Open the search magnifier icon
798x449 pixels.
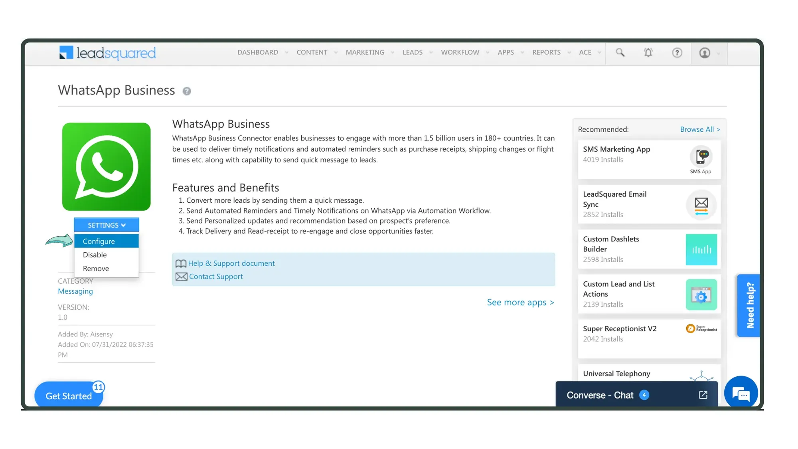coord(620,52)
